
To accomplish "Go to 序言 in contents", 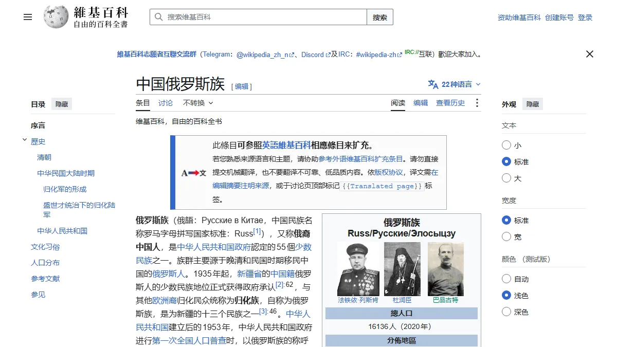I will click(38, 125).
